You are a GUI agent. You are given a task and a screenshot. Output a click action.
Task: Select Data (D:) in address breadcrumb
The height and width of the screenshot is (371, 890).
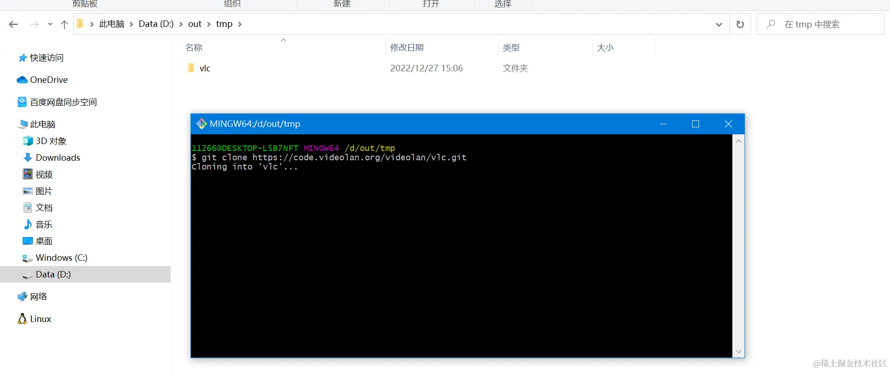(156, 24)
